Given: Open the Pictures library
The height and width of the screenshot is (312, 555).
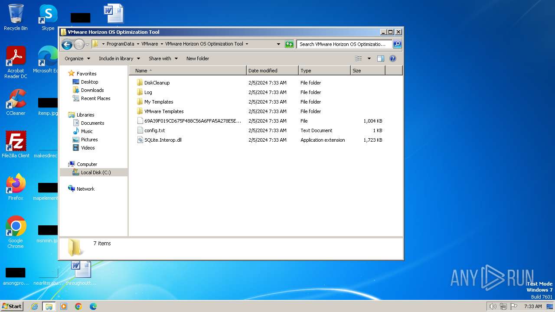Looking at the screenshot, I should 89,140.
